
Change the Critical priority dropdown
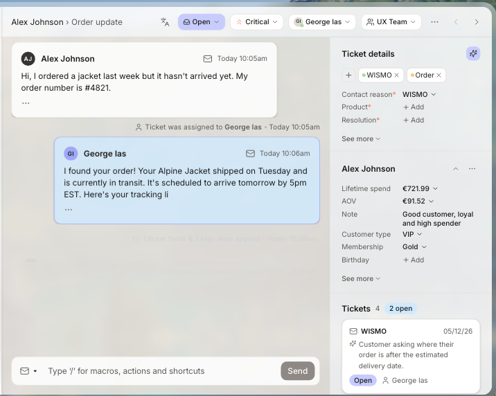256,21
